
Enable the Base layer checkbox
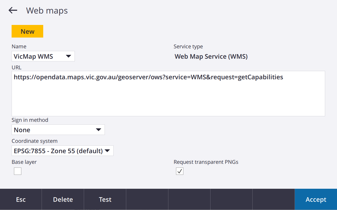[x=18, y=171]
